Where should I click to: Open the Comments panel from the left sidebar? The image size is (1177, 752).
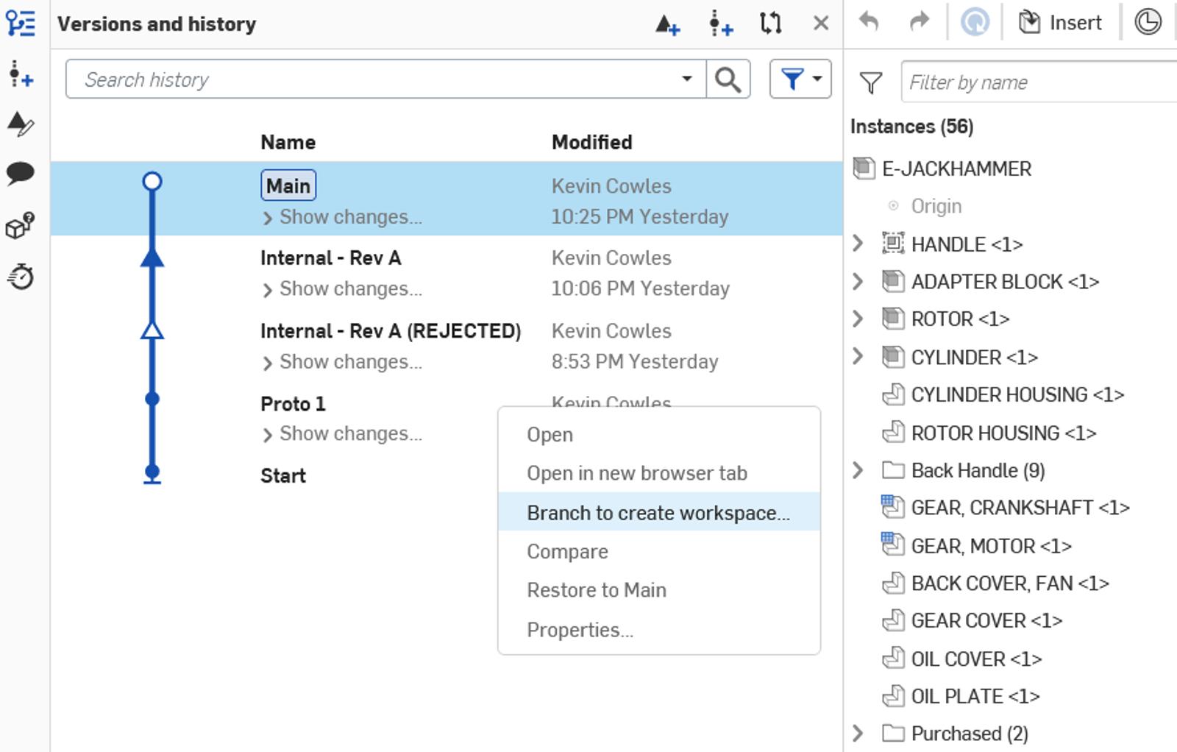[21, 173]
